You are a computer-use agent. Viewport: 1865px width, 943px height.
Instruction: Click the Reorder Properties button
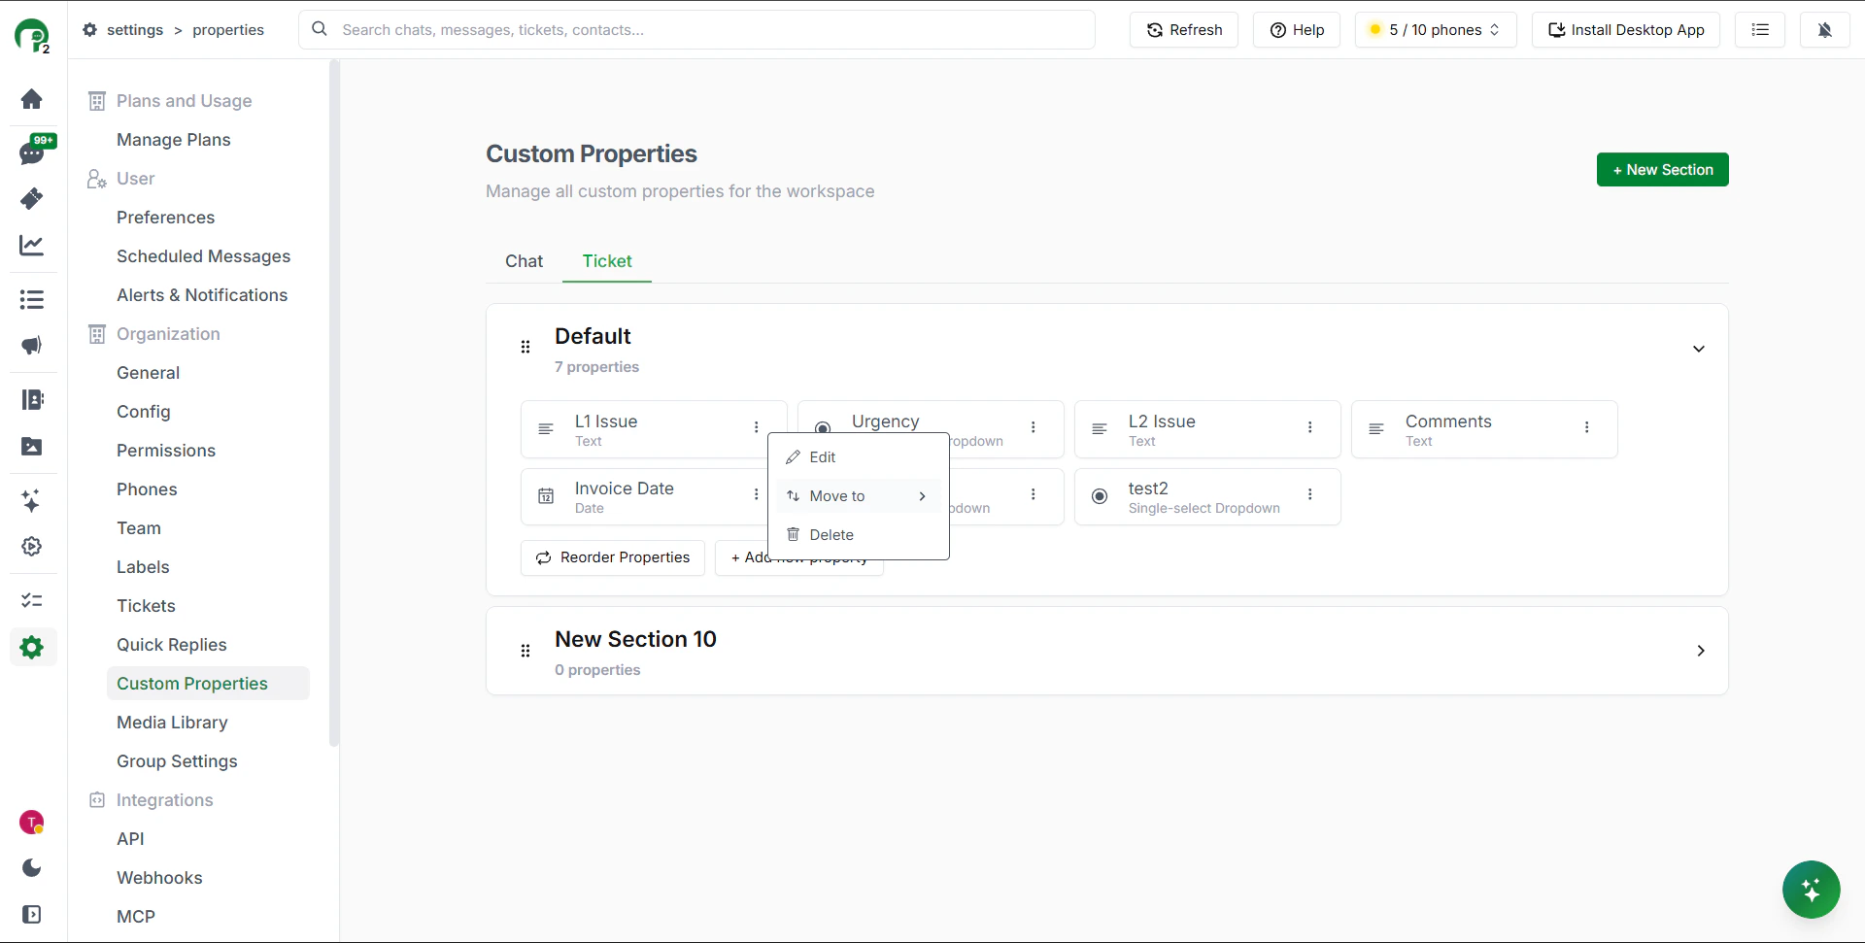pos(613,557)
